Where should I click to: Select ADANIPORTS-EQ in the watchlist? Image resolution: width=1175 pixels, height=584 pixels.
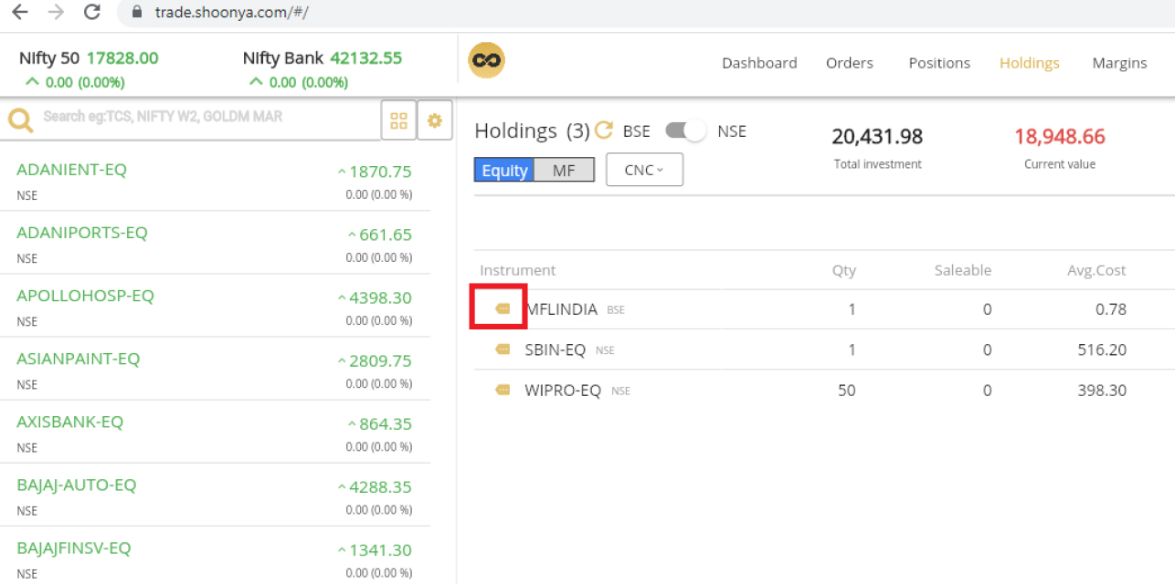click(x=82, y=233)
